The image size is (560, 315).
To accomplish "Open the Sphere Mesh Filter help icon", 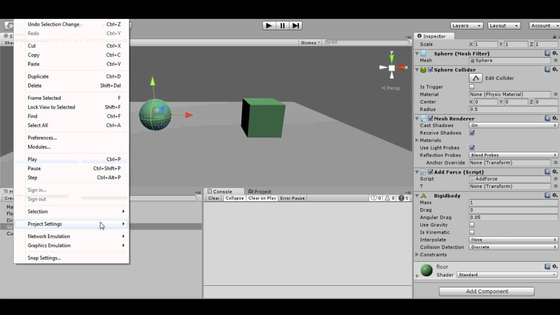I will pos(547,53).
